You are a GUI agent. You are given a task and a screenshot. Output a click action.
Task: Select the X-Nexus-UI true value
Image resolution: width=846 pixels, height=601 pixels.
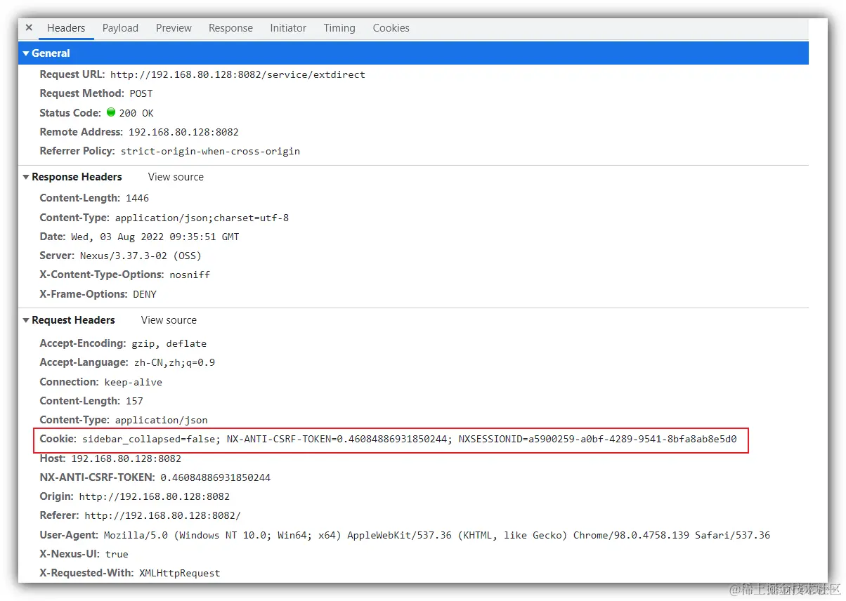tap(117, 554)
